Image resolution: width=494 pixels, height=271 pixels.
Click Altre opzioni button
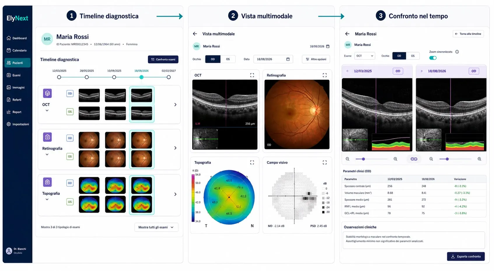point(316,59)
